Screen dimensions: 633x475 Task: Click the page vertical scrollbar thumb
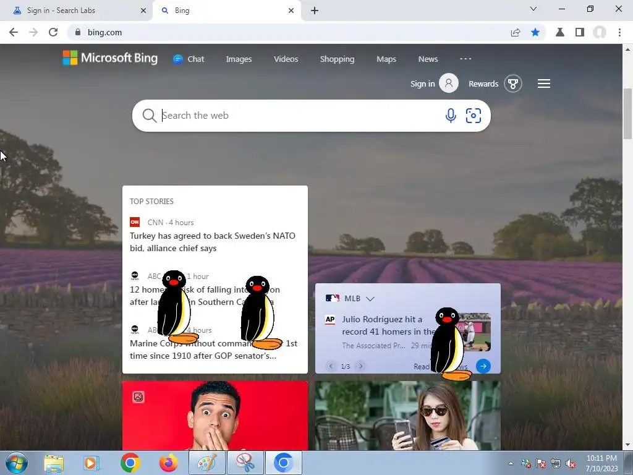click(627, 114)
